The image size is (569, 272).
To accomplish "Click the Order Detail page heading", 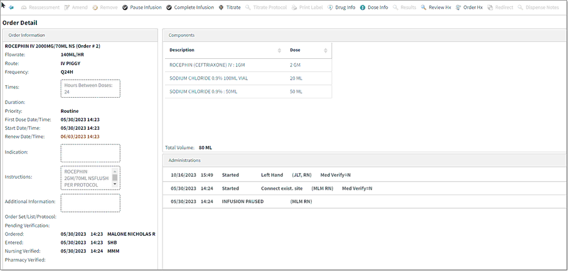I will 19,23.
